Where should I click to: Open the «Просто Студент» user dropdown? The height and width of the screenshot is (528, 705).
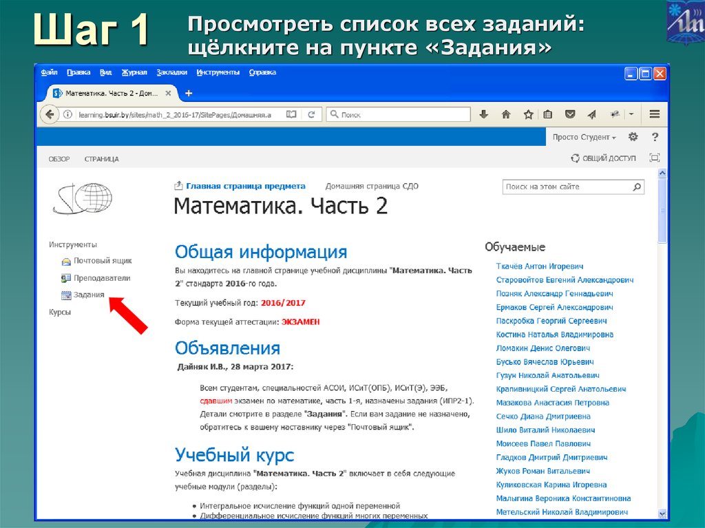(582, 137)
